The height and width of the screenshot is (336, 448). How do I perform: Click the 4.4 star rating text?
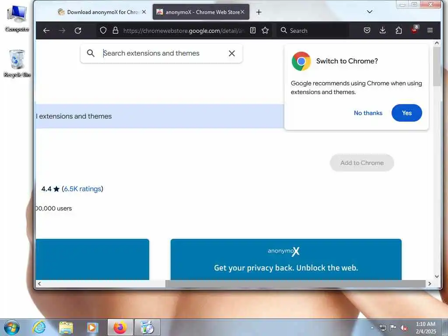[50, 189]
